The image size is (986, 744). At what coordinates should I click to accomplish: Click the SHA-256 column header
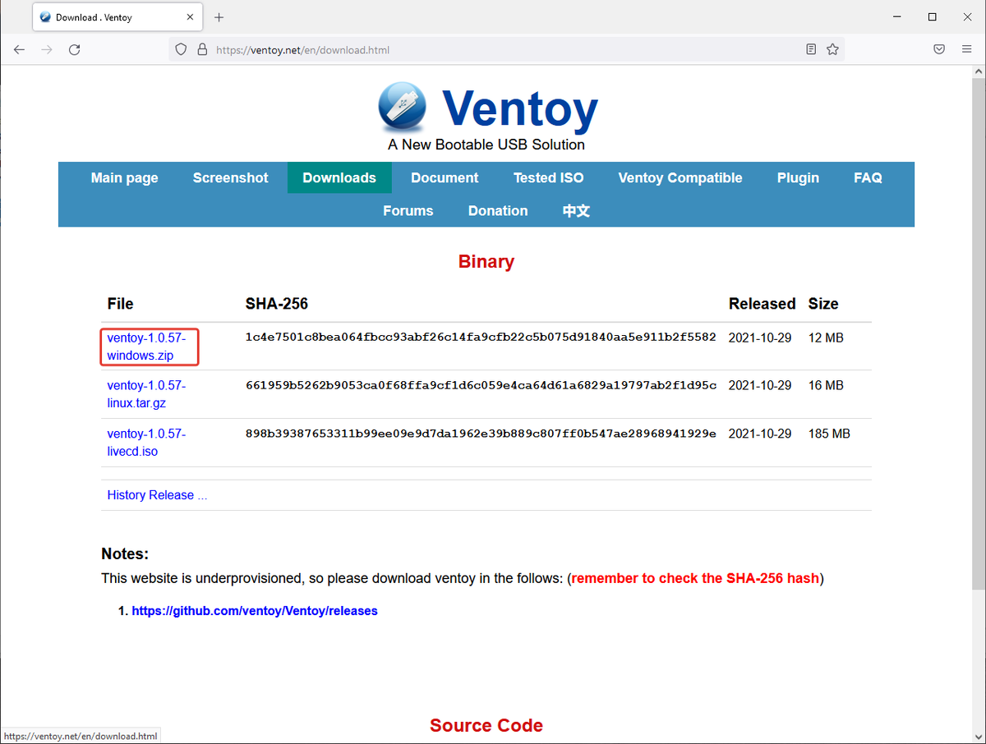point(277,304)
